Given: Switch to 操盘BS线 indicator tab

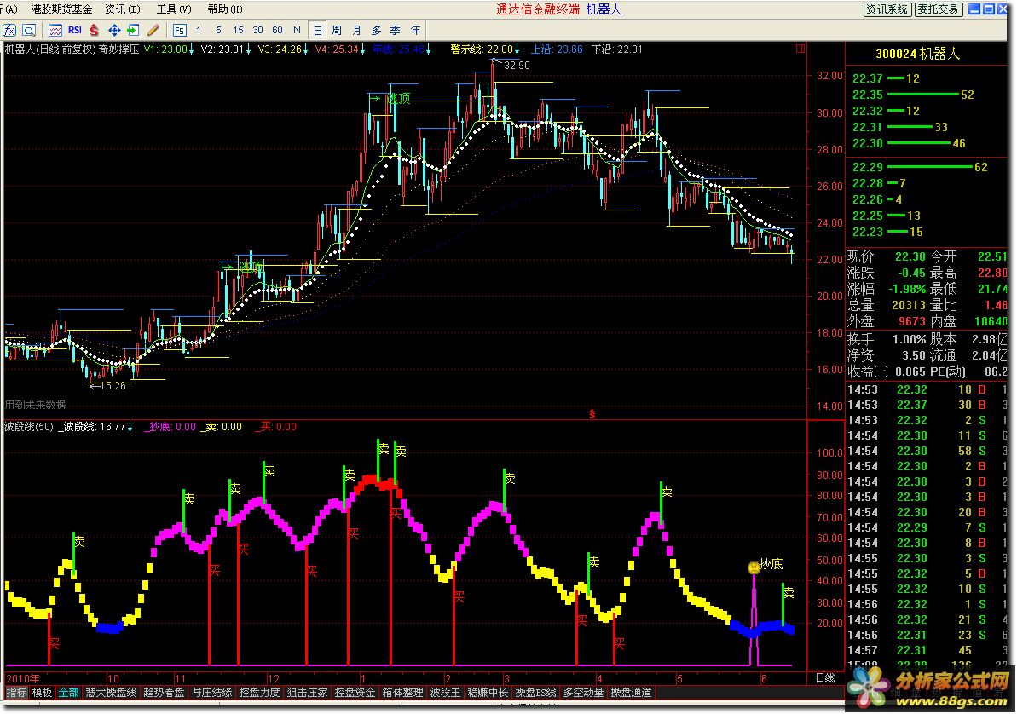Looking at the screenshot, I should (x=535, y=693).
